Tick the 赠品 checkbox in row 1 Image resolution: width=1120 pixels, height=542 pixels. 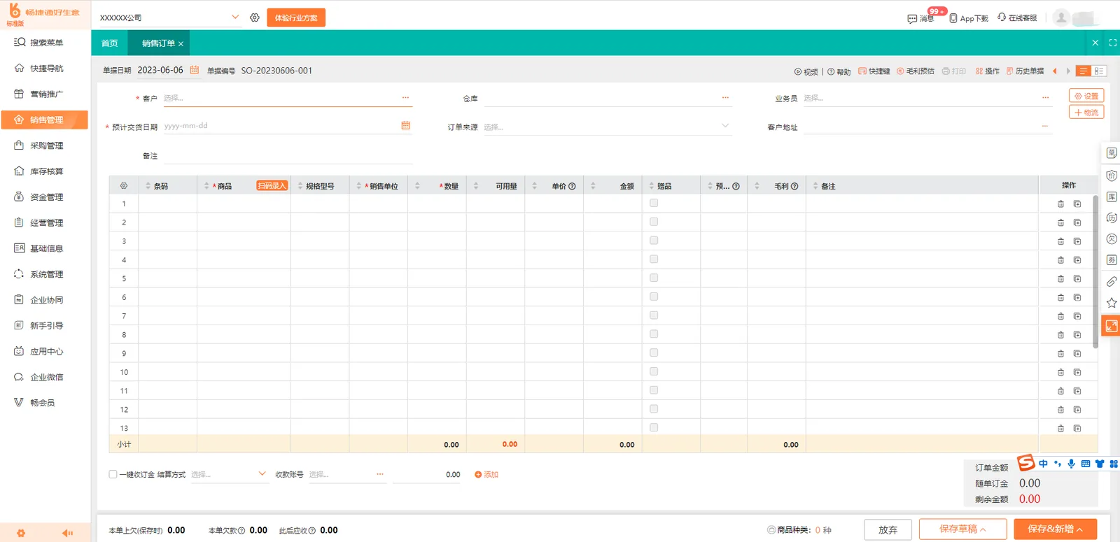click(654, 203)
